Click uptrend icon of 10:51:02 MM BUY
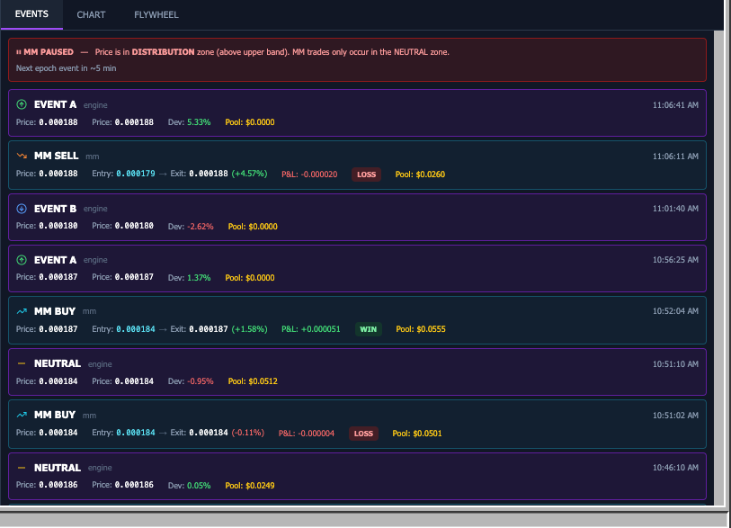This screenshot has width=731, height=528. click(x=22, y=415)
